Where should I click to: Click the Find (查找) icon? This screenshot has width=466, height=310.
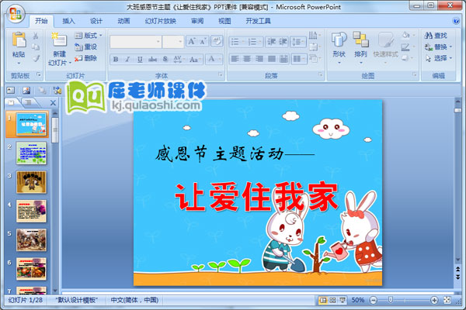pos(435,35)
